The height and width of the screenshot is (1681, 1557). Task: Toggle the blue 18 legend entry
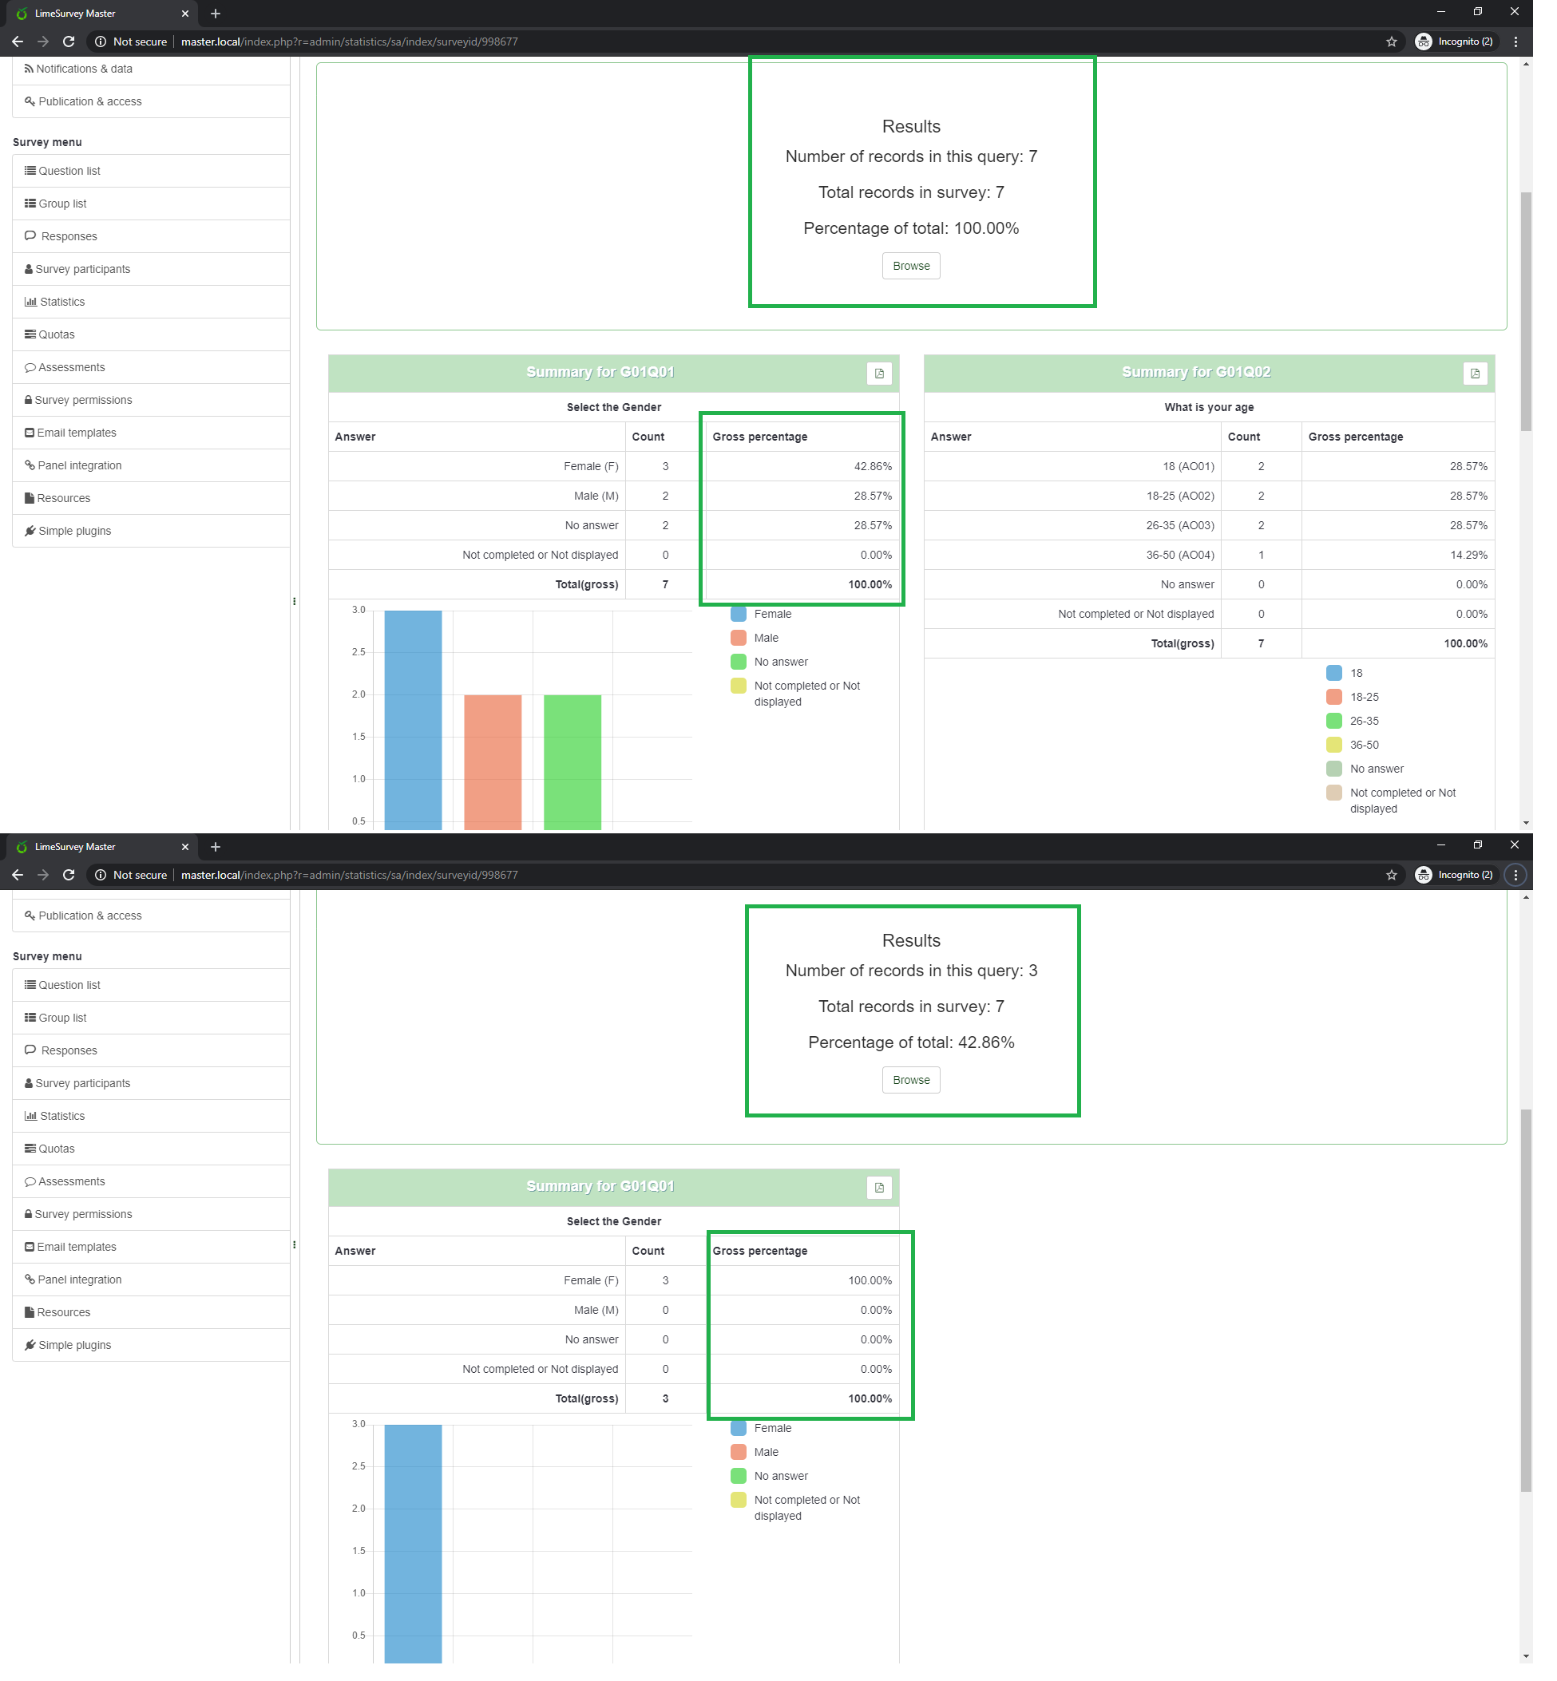pos(1333,673)
